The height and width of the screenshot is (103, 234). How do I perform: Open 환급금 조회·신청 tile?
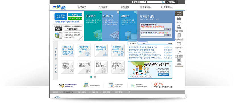pos(101,67)
